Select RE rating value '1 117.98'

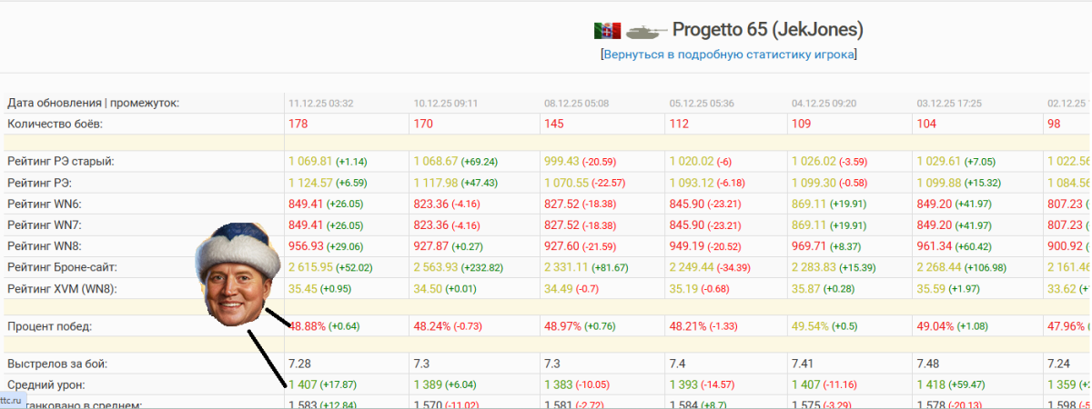tap(436, 183)
